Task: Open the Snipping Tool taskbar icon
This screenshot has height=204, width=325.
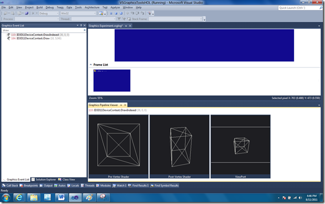Action: 103,197
